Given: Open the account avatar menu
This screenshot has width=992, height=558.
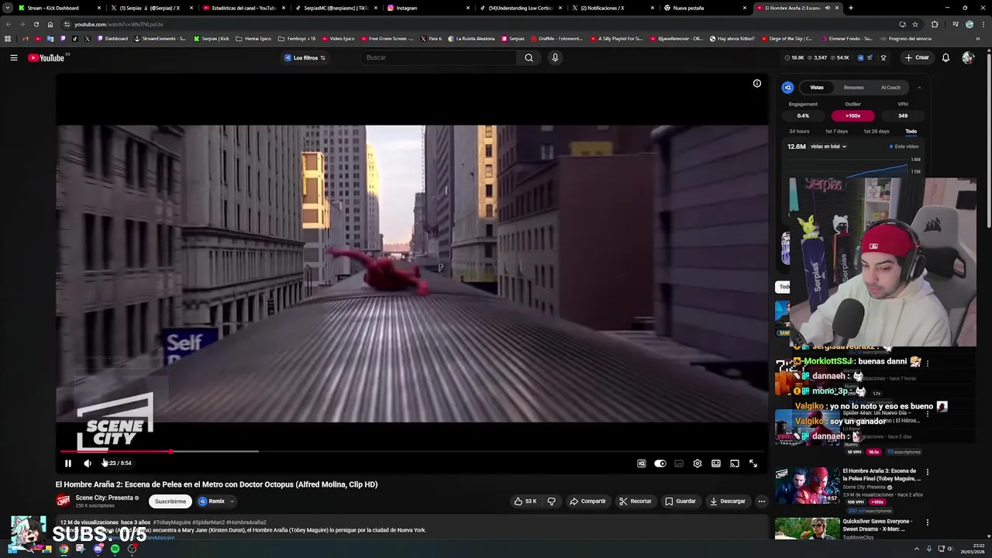Looking at the screenshot, I should (x=967, y=57).
